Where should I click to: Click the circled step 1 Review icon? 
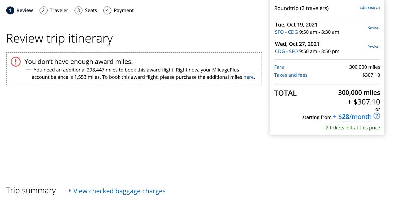tap(10, 10)
